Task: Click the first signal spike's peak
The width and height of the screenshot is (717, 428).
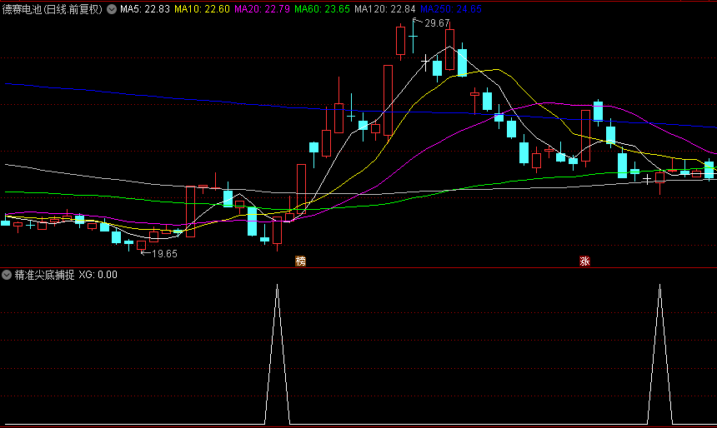Action: pyautogui.click(x=277, y=286)
